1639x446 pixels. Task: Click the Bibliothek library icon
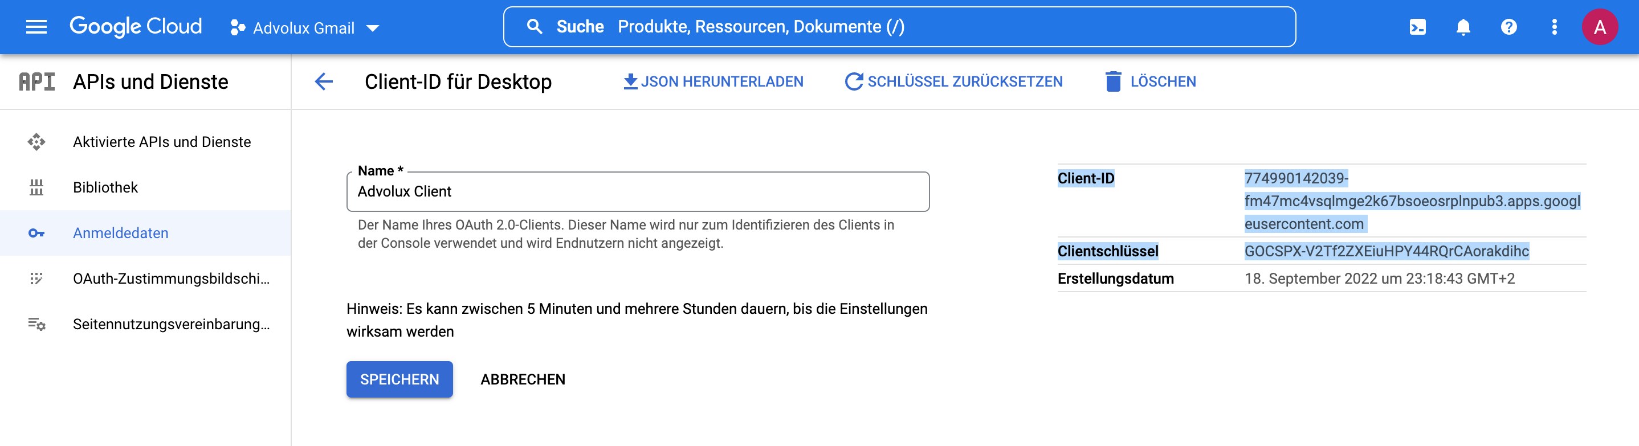[x=36, y=187]
